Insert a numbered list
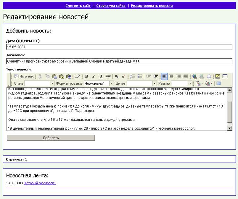Image resolution: width=238 pixels, height=199 pixels. coord(133,76)
